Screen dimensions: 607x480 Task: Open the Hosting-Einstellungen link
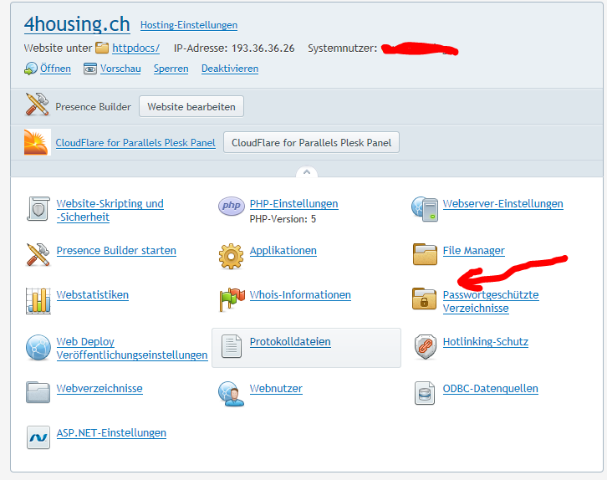[189, 26]
